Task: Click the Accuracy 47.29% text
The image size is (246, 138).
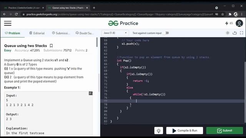Action: tap(27, 50)
